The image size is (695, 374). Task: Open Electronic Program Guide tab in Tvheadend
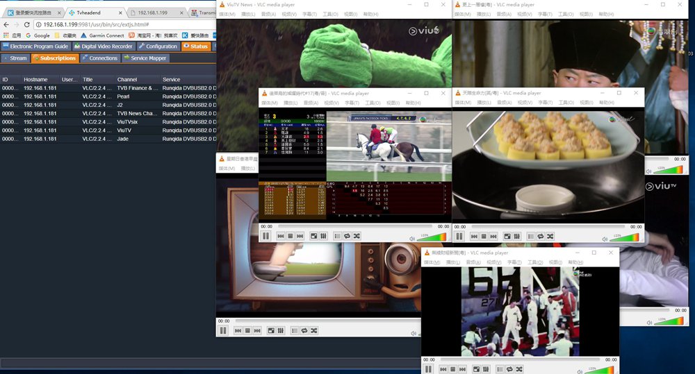(35, 46)
